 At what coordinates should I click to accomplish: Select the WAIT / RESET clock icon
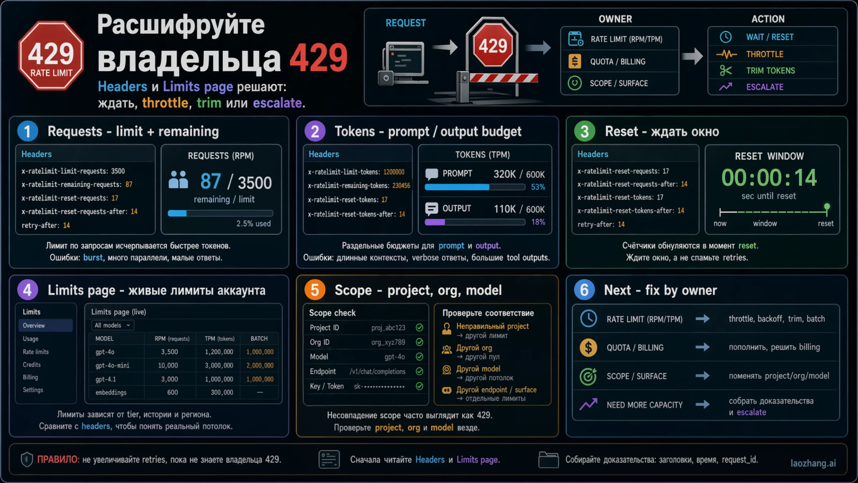click(x=725, y=37)
